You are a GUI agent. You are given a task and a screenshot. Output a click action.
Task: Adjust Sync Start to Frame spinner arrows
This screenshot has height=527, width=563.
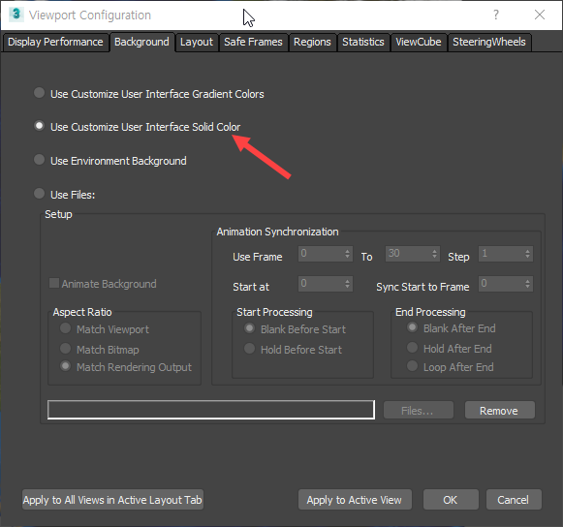pyautogui.click(x=527, y=284)
